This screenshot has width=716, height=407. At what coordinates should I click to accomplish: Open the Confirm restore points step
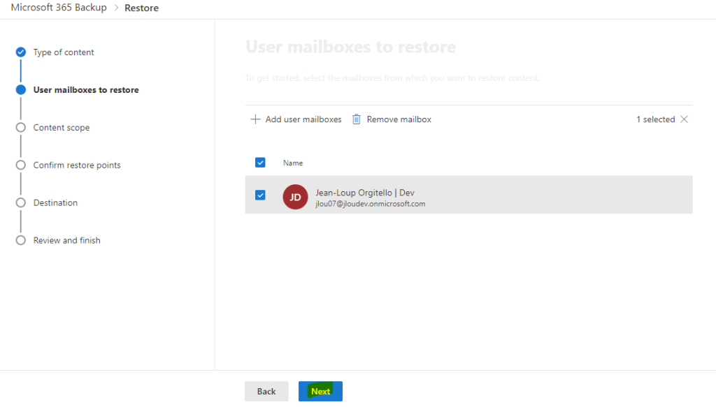click(77, 165)
